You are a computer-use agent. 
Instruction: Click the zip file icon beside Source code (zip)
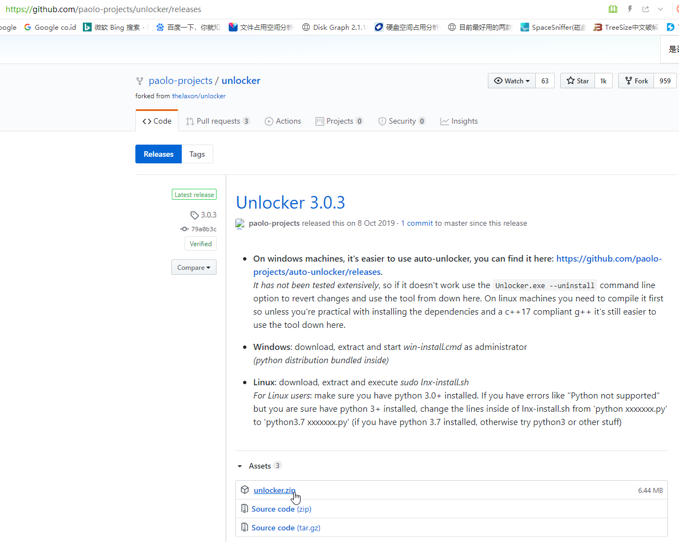(x=245, y=509)
